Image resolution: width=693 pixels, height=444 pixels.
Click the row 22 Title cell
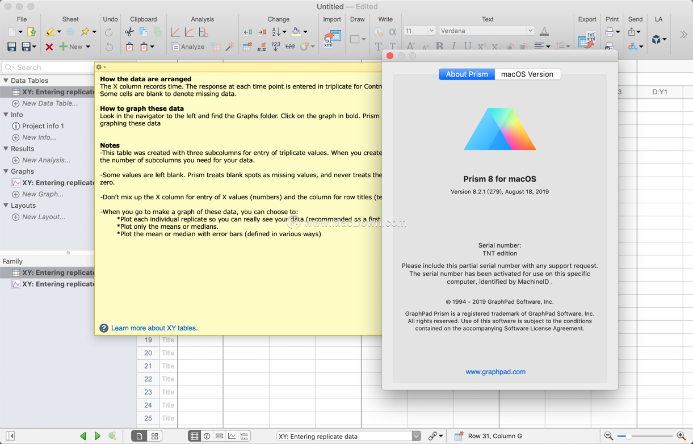coord(169,379)
